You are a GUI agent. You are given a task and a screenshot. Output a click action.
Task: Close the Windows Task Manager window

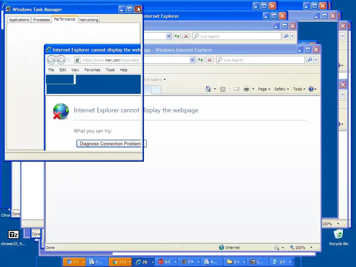point(138,9)
